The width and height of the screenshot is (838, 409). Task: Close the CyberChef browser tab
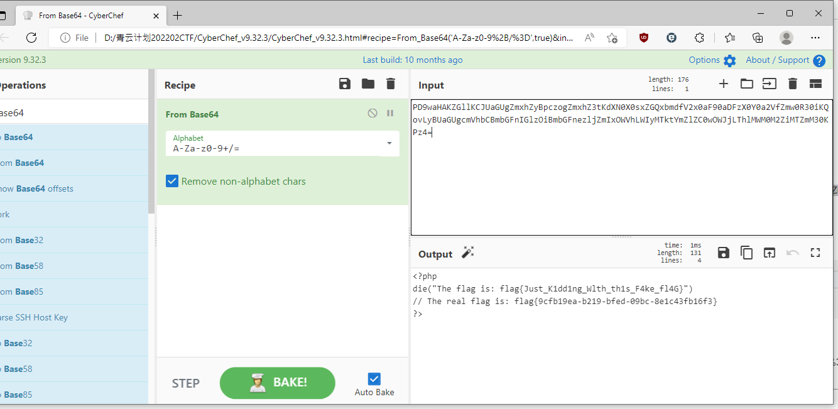click(x=156, y=15)
